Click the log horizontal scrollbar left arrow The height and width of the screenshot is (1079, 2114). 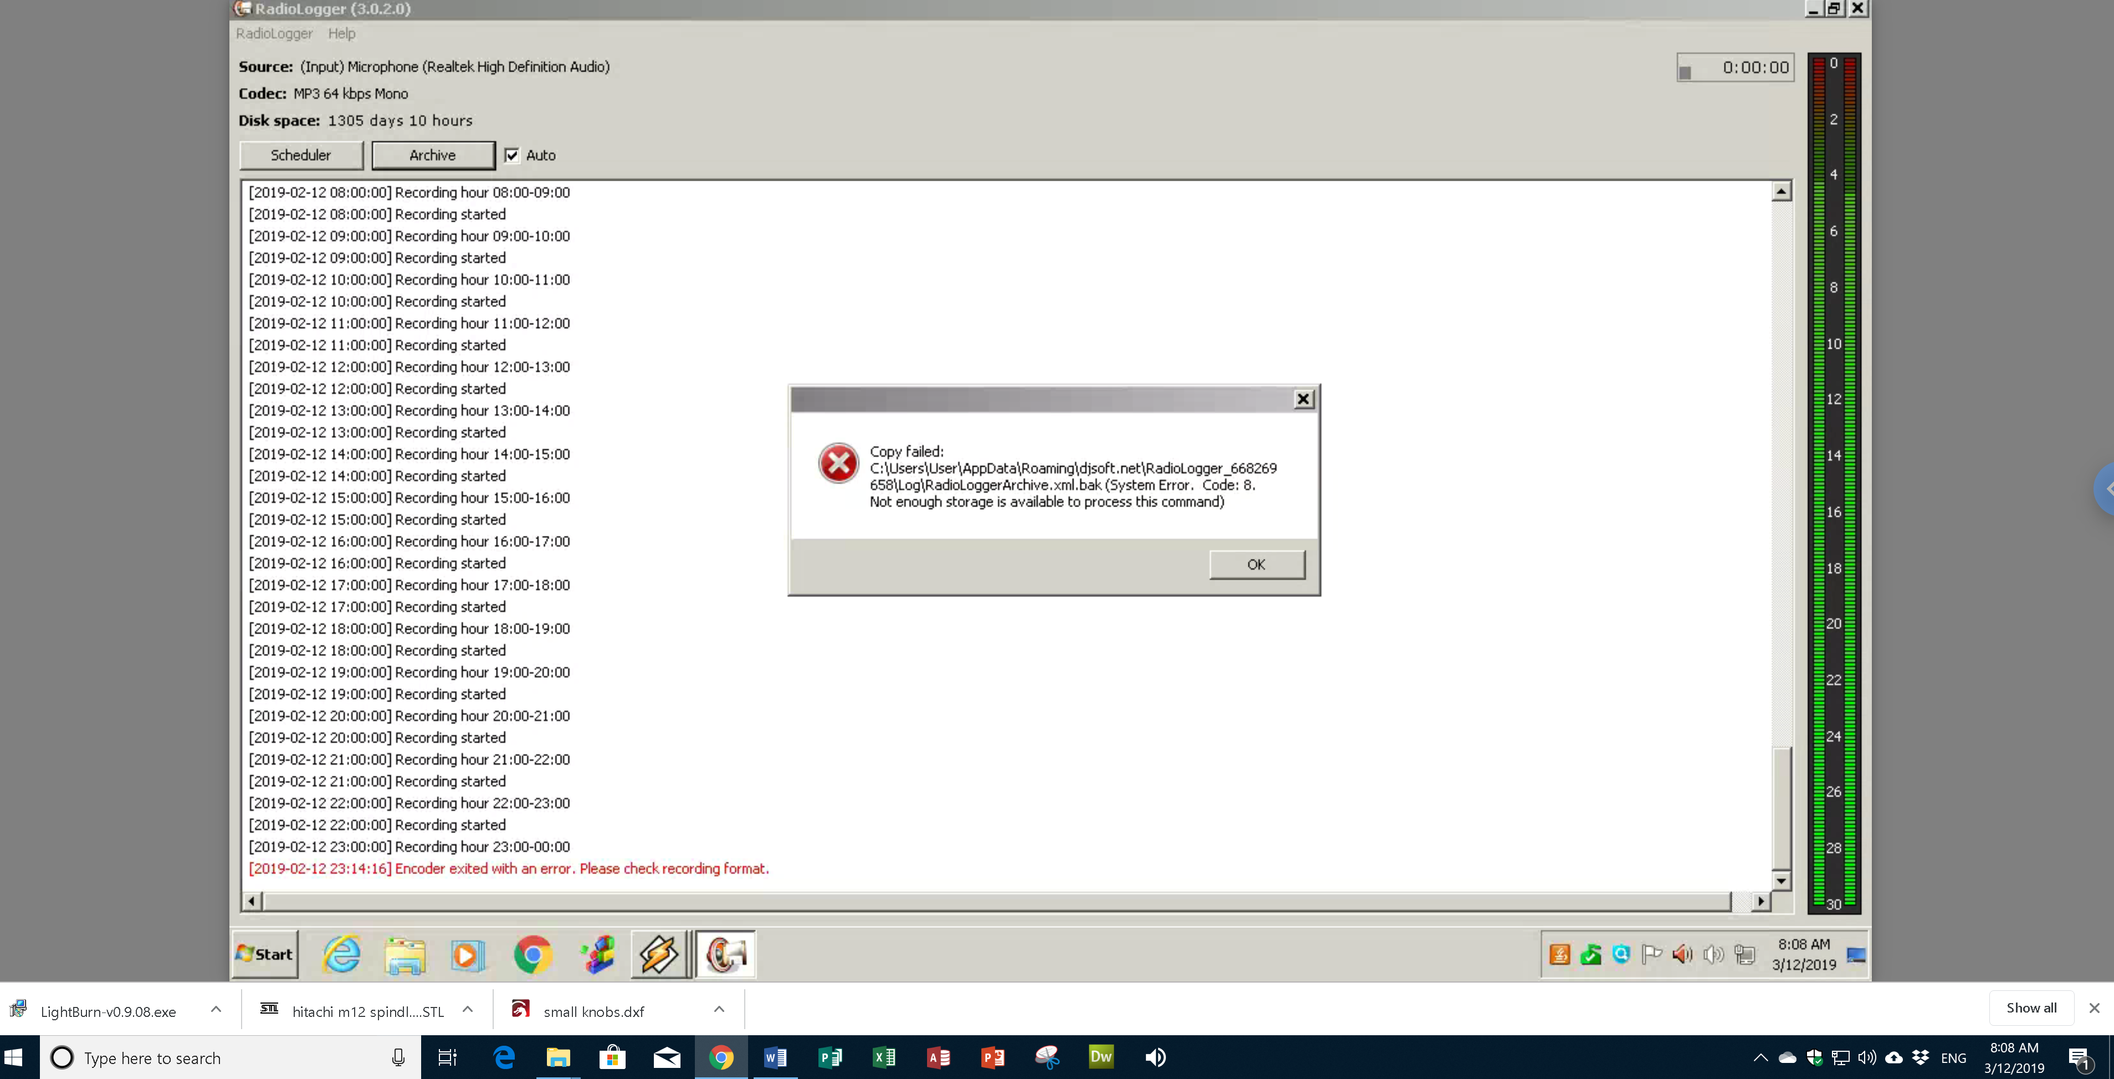[252, 901]
